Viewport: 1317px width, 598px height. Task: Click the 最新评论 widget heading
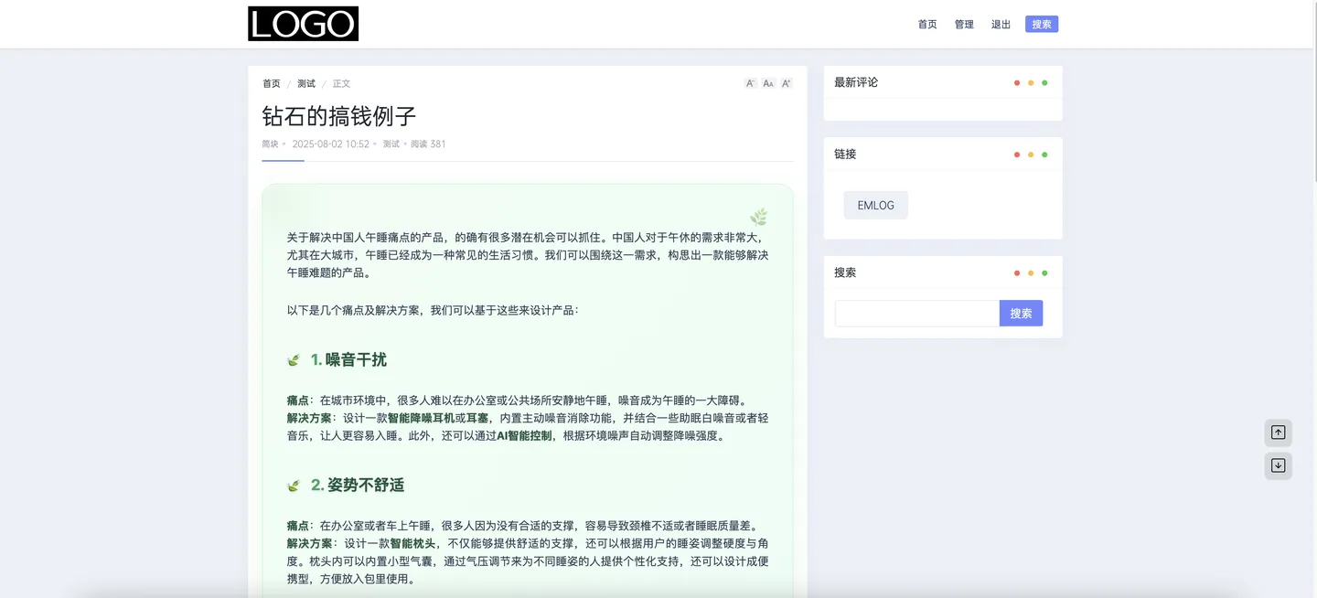(856, 82)
